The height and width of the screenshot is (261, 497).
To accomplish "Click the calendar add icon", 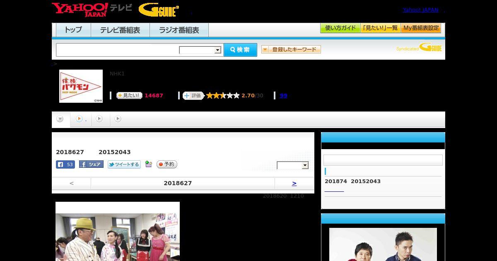I will pyautogui.click(x=149, y=164).
